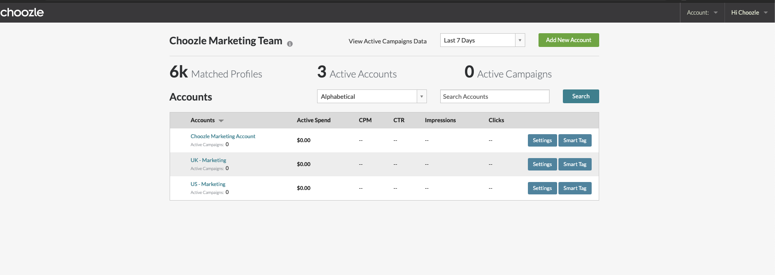The height and width of the screenshot is (275, 775).
Task: Click the 3 Active Accounts stat
Action: (357, 72)
